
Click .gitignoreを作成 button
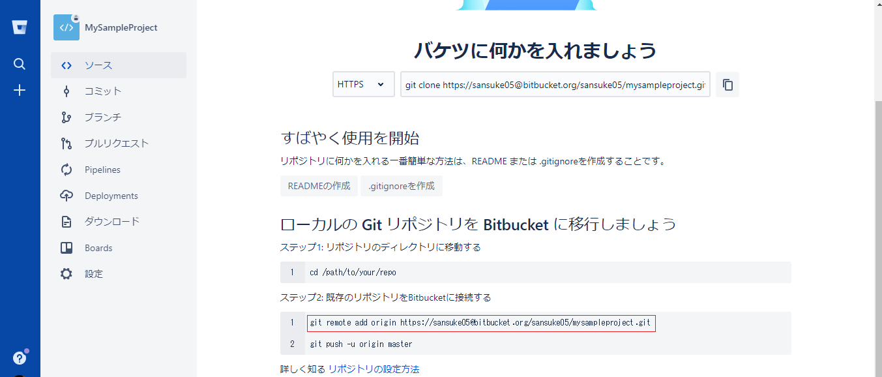tap(401, 186)
